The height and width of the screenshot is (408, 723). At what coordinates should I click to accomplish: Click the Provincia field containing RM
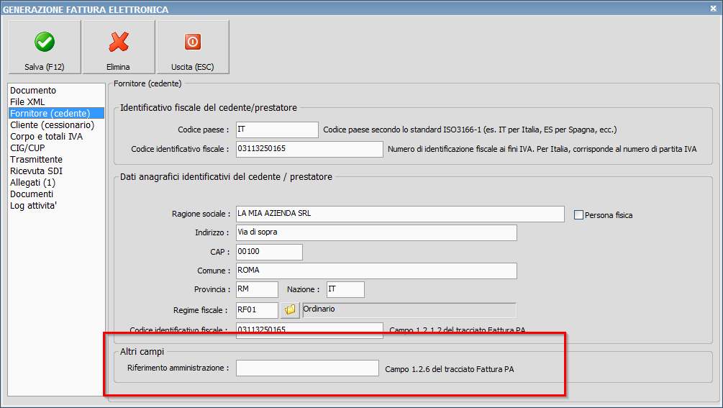257,289
